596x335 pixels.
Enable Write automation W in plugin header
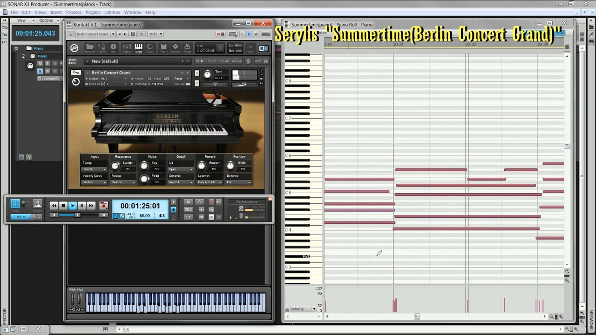(x=255, y=34)
